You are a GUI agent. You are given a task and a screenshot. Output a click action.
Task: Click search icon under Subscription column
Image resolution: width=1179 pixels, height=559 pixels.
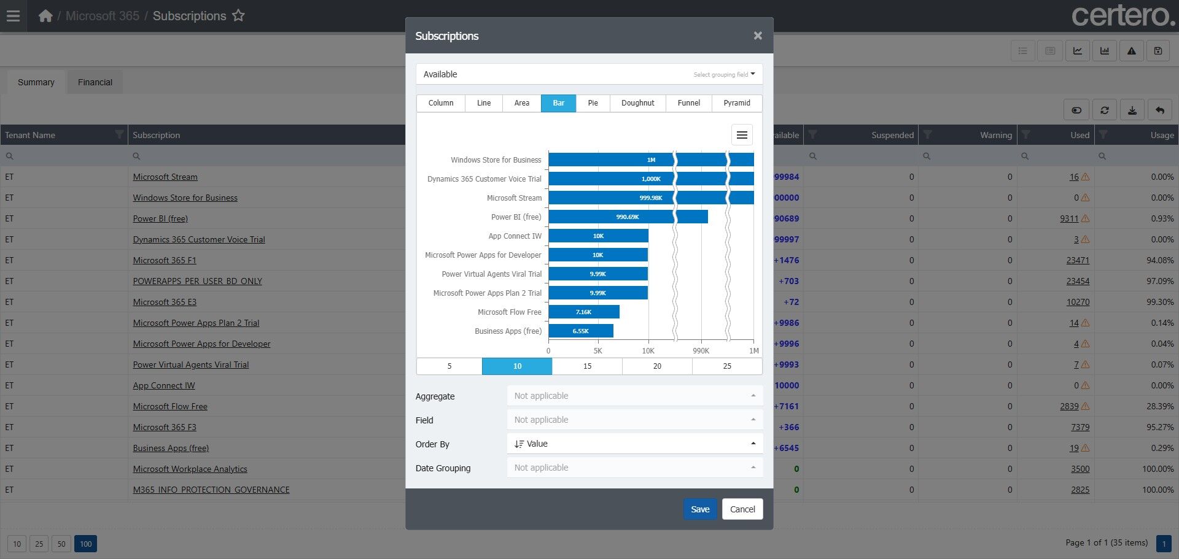136,156
